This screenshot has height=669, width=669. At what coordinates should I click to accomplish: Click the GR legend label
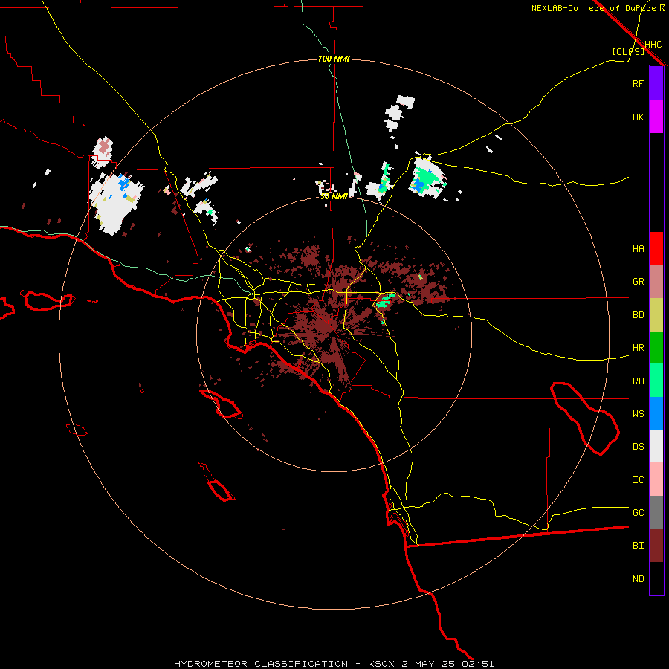click(x=639, y=282)
